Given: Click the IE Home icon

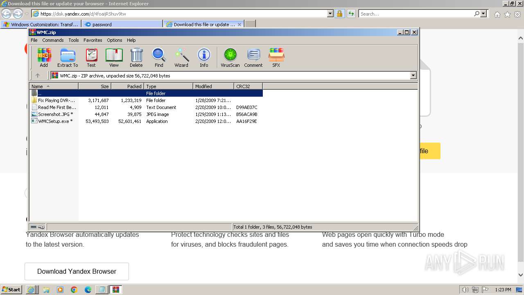Looking at the screenshot, I should click(x=497, y=14).
